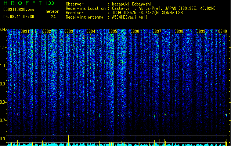The height and width of the screenshot is (146, 231).
Task: Click the 0.7 frequency axis label
Action: point(3,120)
